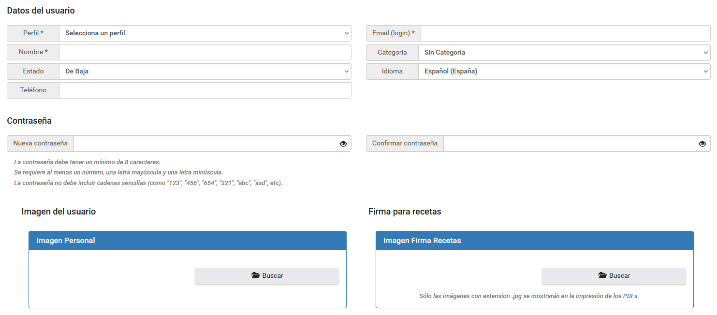Click the Imagen Personal panel header

pos(188,241)
